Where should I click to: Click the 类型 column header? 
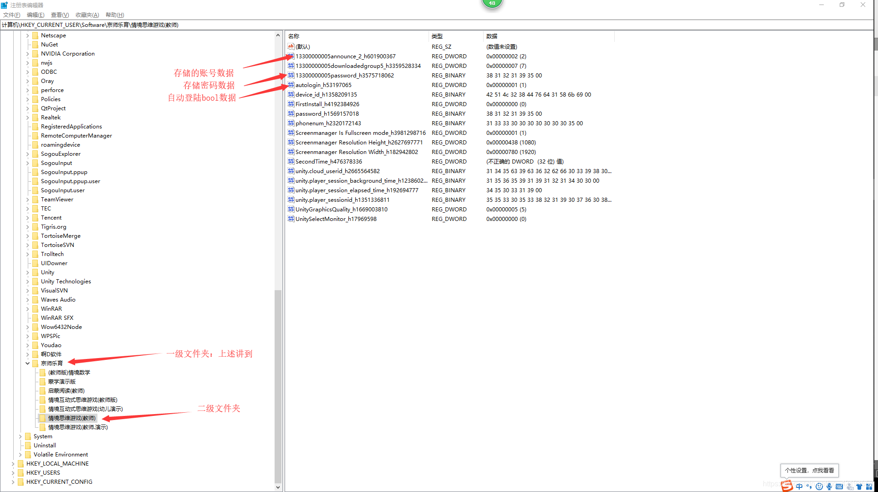(x=456, y=36)
